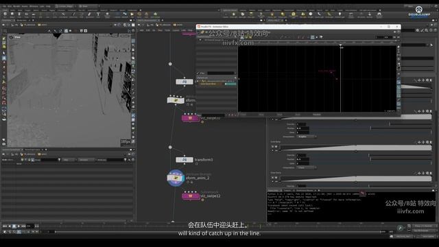Open the network editor Layout menu
The height and width of the screenshot is (247, 439).
coord(176,30)
